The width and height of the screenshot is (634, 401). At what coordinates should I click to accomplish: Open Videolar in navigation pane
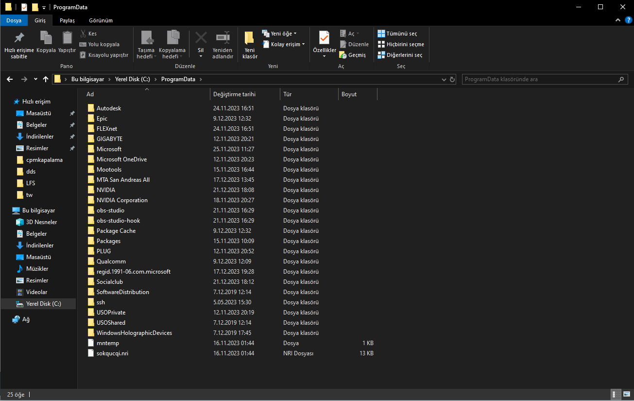36,292
